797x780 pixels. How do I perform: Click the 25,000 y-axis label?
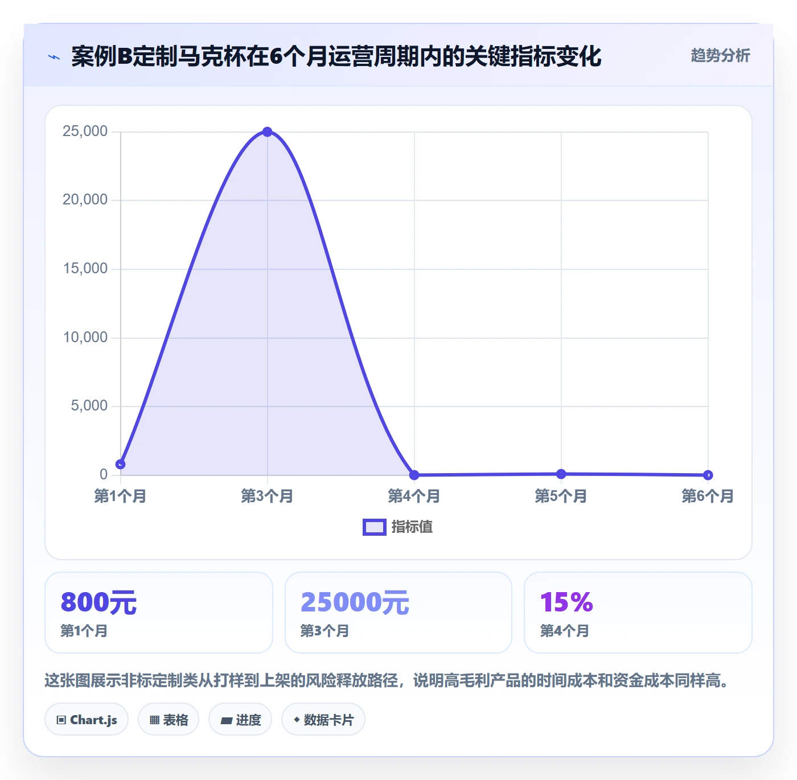pos(85,132)
